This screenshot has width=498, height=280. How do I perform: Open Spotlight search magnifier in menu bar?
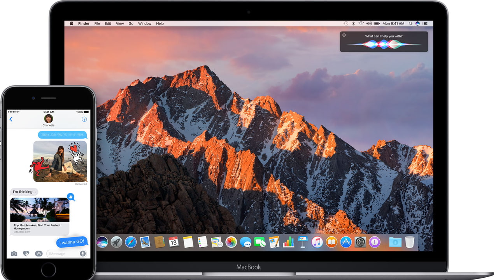point(410,24)
